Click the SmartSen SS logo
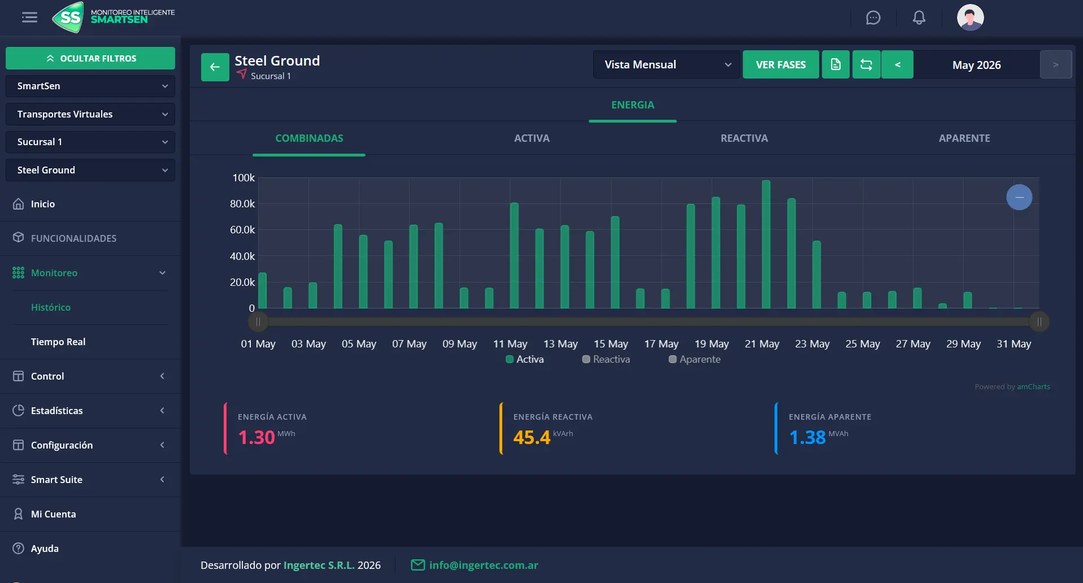Image resolution: width=1083 pixels, height=583 pixels. 68,17
